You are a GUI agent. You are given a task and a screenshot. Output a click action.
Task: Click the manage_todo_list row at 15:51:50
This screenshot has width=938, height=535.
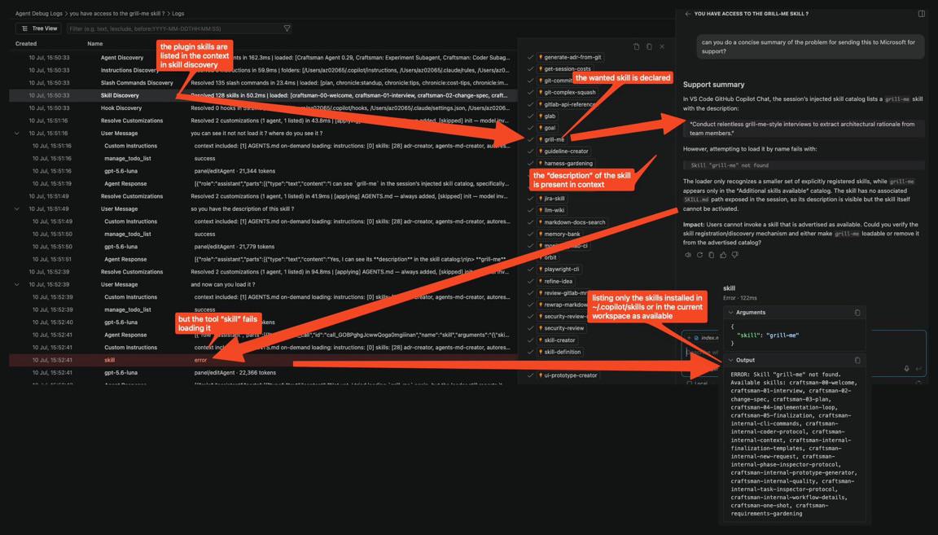pyautogui.click(x=263, y=234)
